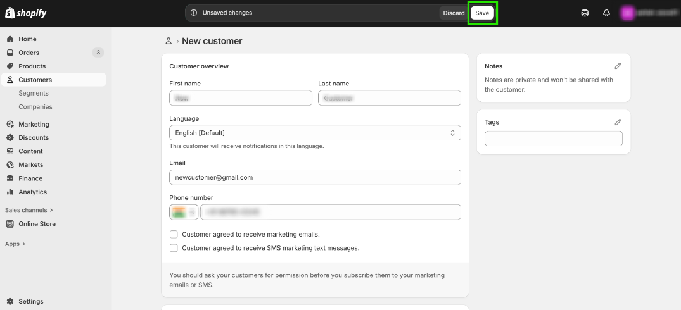
Task: Click the pencil icon to edit Notes
Action: click(618, 66)
